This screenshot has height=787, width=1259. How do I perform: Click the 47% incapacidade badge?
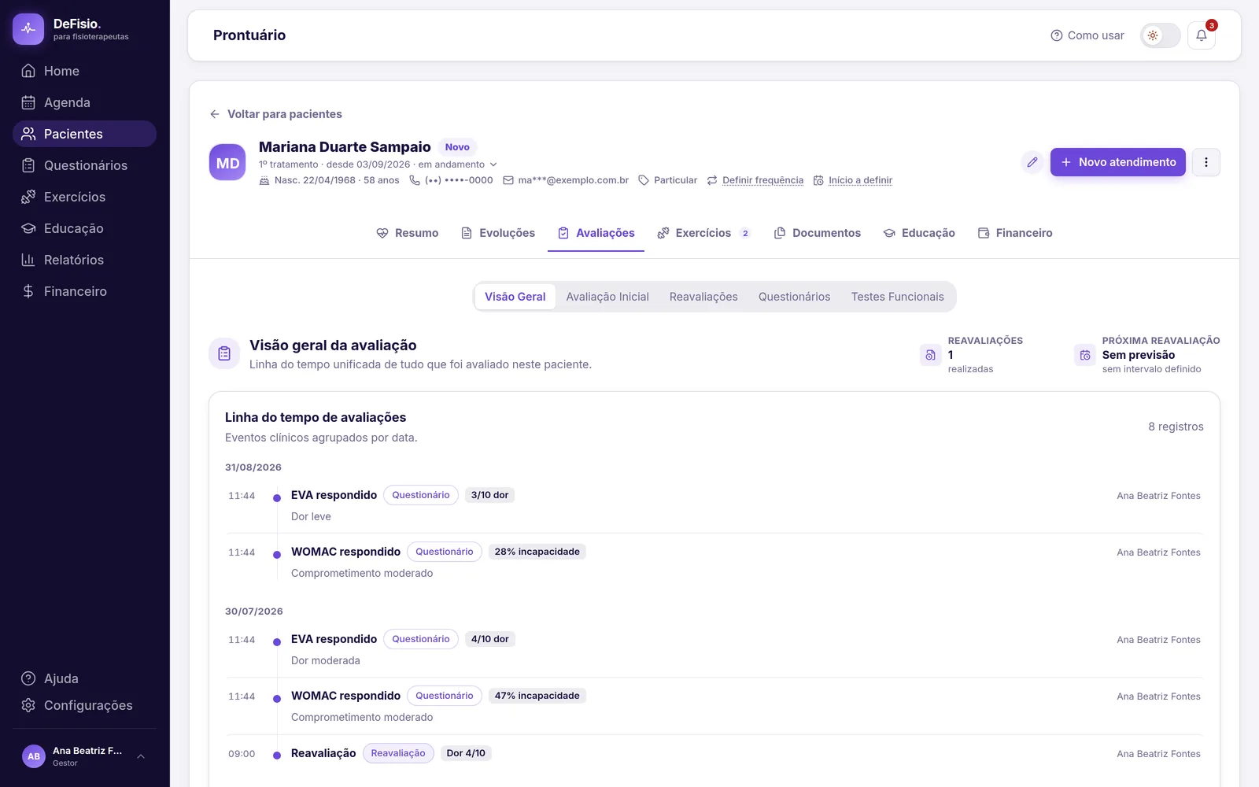537,696
